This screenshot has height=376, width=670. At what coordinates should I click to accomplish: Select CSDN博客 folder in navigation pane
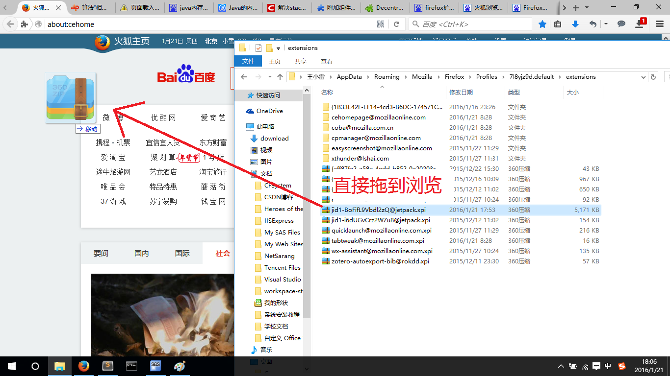[x=279, y=197]
